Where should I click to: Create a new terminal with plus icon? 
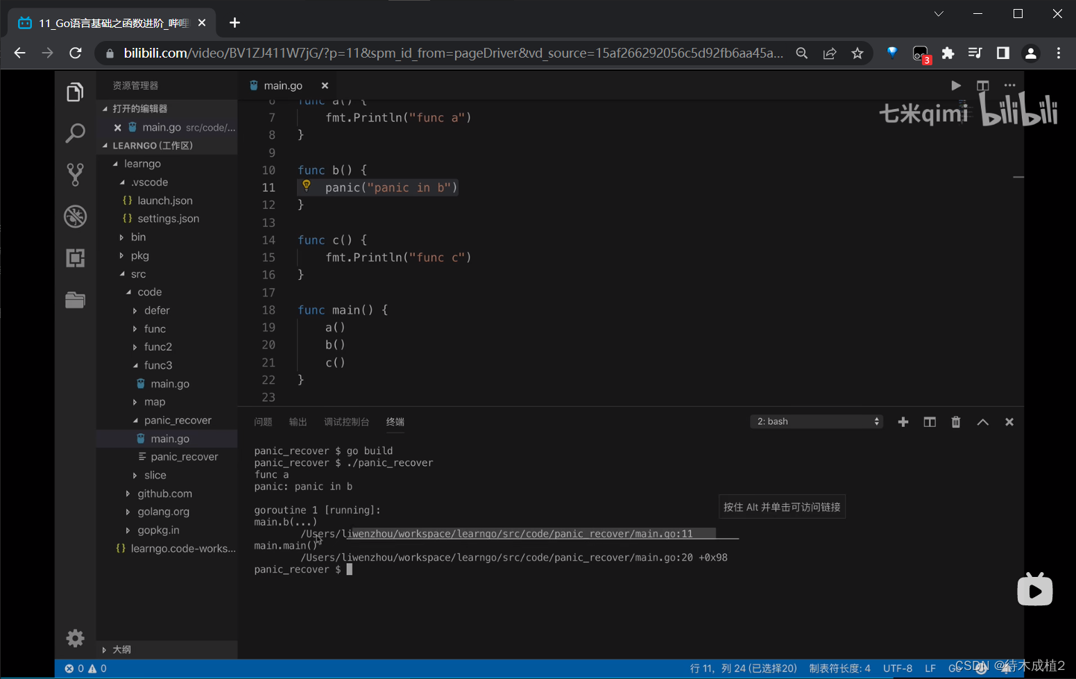(x=903, y=421)
